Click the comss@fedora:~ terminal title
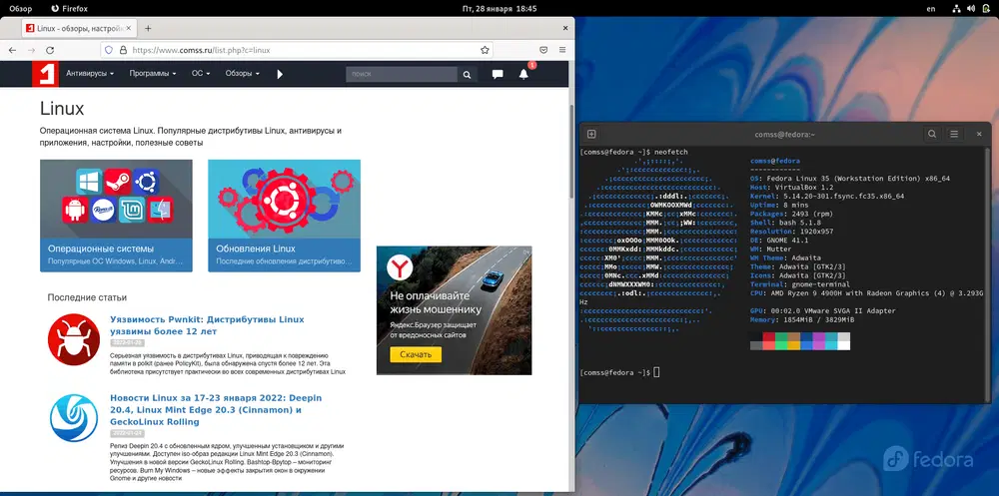Viewport: 999px width, 496px height. 784,135
